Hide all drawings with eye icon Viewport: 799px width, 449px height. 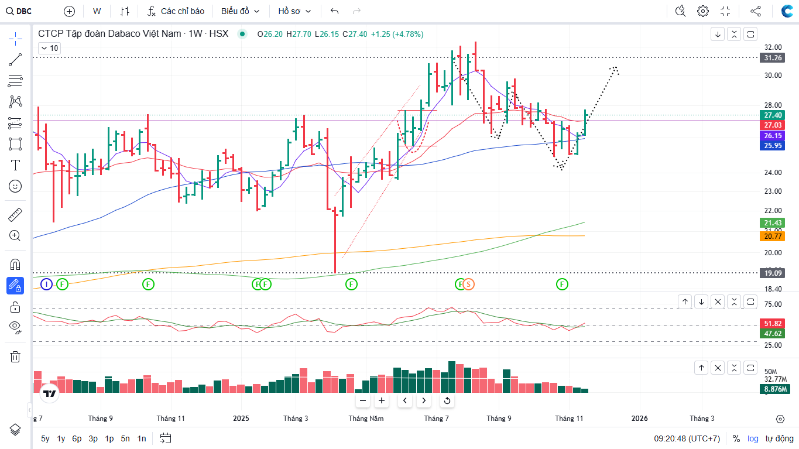(x=15, y=327)
